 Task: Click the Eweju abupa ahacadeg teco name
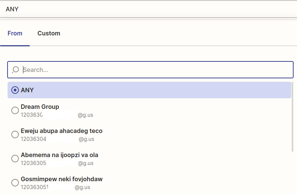pyautogui.click(x=61, y=131)
